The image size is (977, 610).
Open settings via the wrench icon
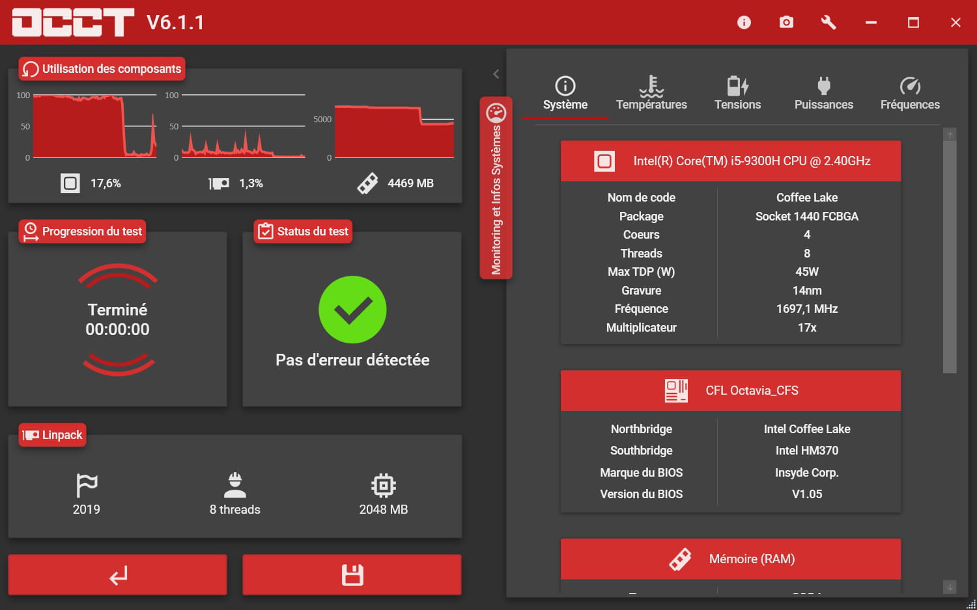click(828, 23)
